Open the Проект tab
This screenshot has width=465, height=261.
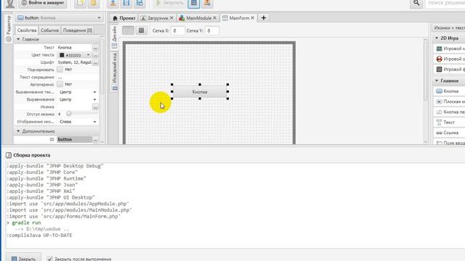pos(124,18)
